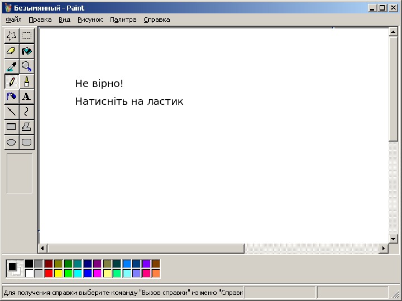Select the Airbrush spray tool
Image resolution: width=402 pixels, height=301 pixels.
(12, 96)
